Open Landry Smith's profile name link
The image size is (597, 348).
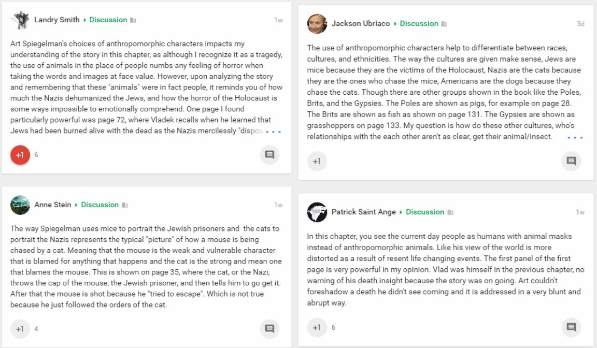(56, 20)
